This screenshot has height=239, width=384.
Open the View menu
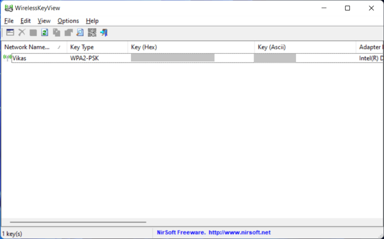tap(44, 21)
